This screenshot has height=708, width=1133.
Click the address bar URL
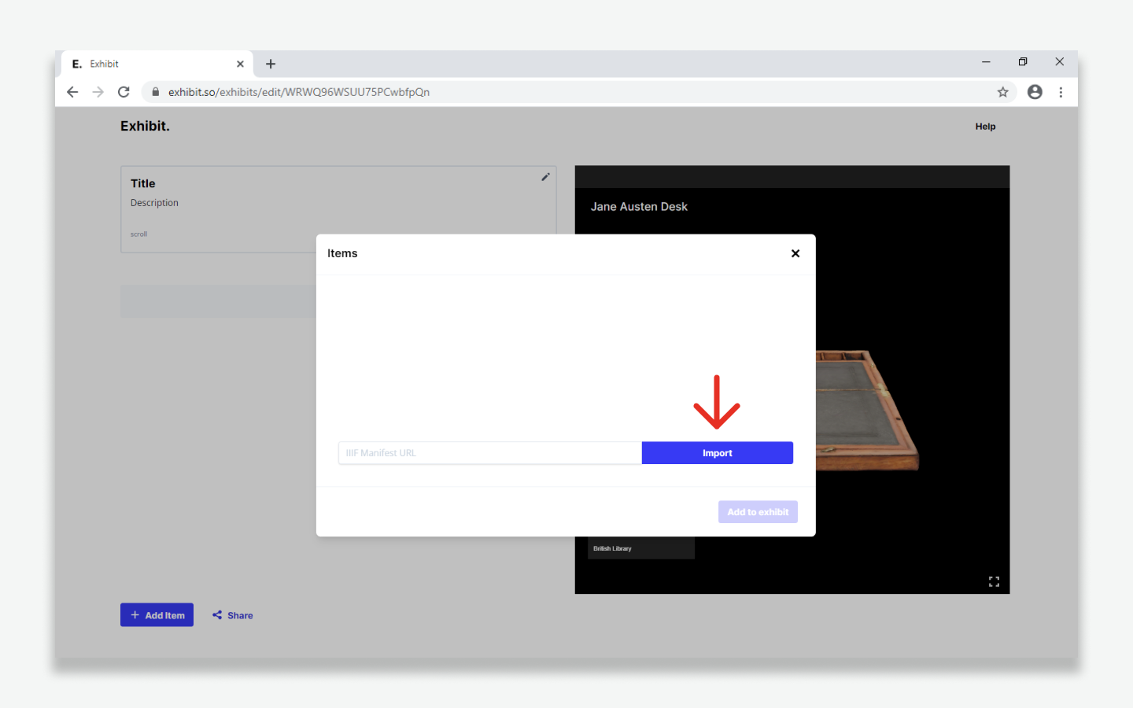[299, 92]
